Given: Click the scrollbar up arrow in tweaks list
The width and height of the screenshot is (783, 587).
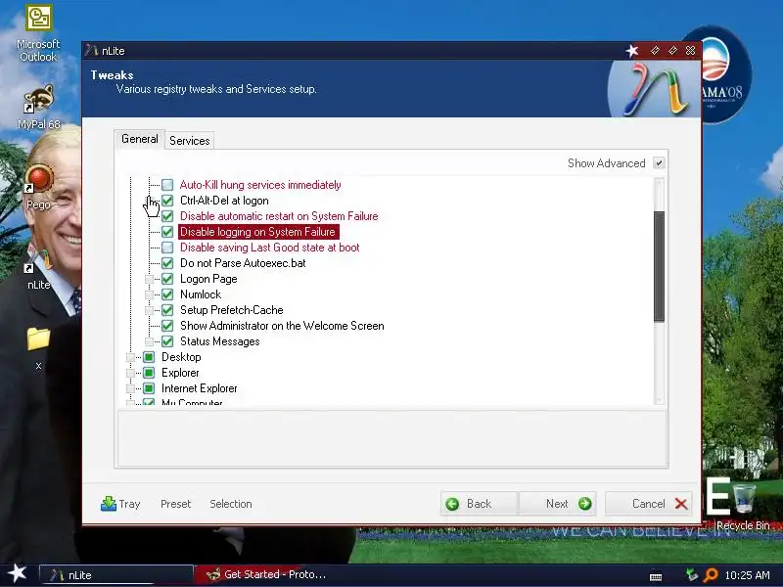Looking at the screenshot, I should tap(659, 183).
